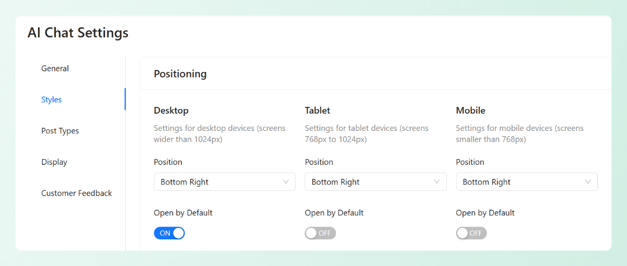
Task: Go to the Display settings tab
Action: click(54, 162)
